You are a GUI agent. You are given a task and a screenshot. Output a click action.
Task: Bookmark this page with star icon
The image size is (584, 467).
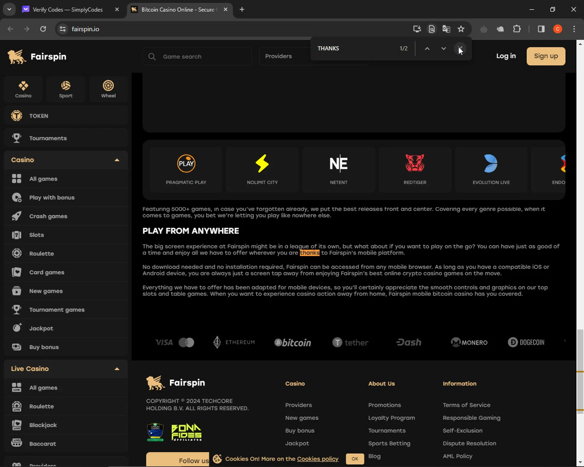click(461, 29)
